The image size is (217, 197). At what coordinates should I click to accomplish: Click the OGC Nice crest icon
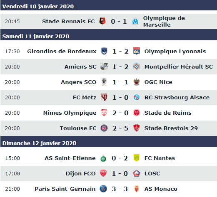137,82
